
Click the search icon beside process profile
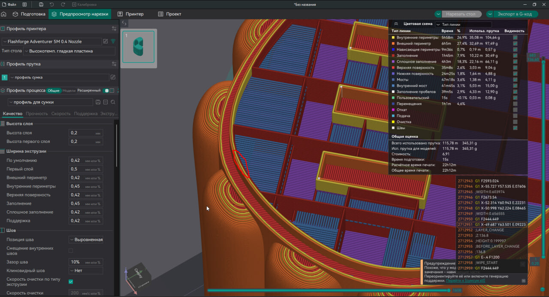pos(113,102)
